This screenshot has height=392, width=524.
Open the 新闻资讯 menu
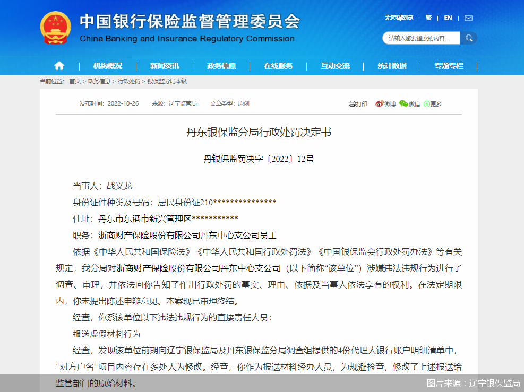click(x=165, y=66)
